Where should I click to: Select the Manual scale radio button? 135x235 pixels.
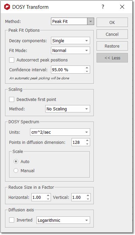[16, 171]
